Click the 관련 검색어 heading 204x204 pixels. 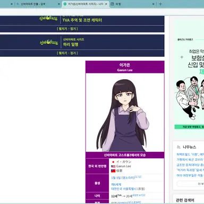tap(185, 200)
